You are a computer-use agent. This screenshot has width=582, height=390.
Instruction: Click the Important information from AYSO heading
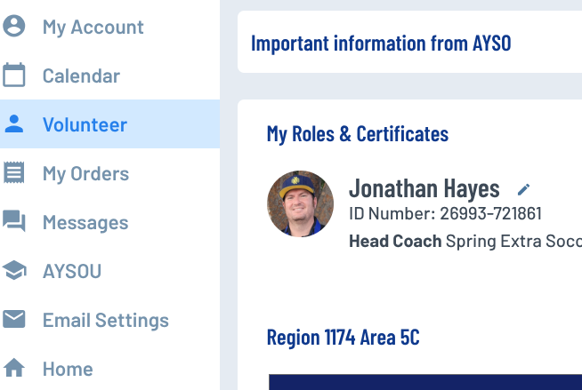tap(381, 43)
